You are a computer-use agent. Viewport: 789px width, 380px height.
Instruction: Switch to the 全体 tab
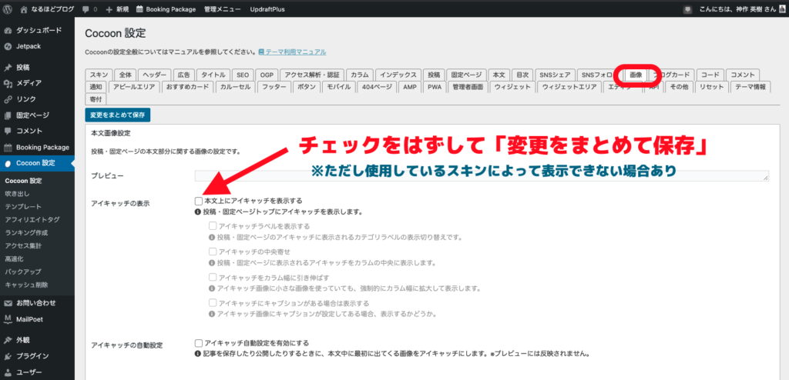(x=125, y=75)
